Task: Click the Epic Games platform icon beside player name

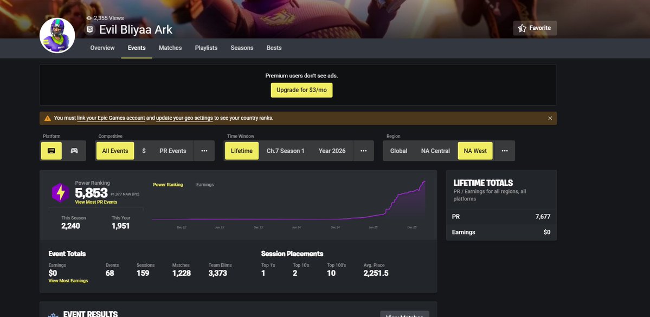Action: click(89, 29)
